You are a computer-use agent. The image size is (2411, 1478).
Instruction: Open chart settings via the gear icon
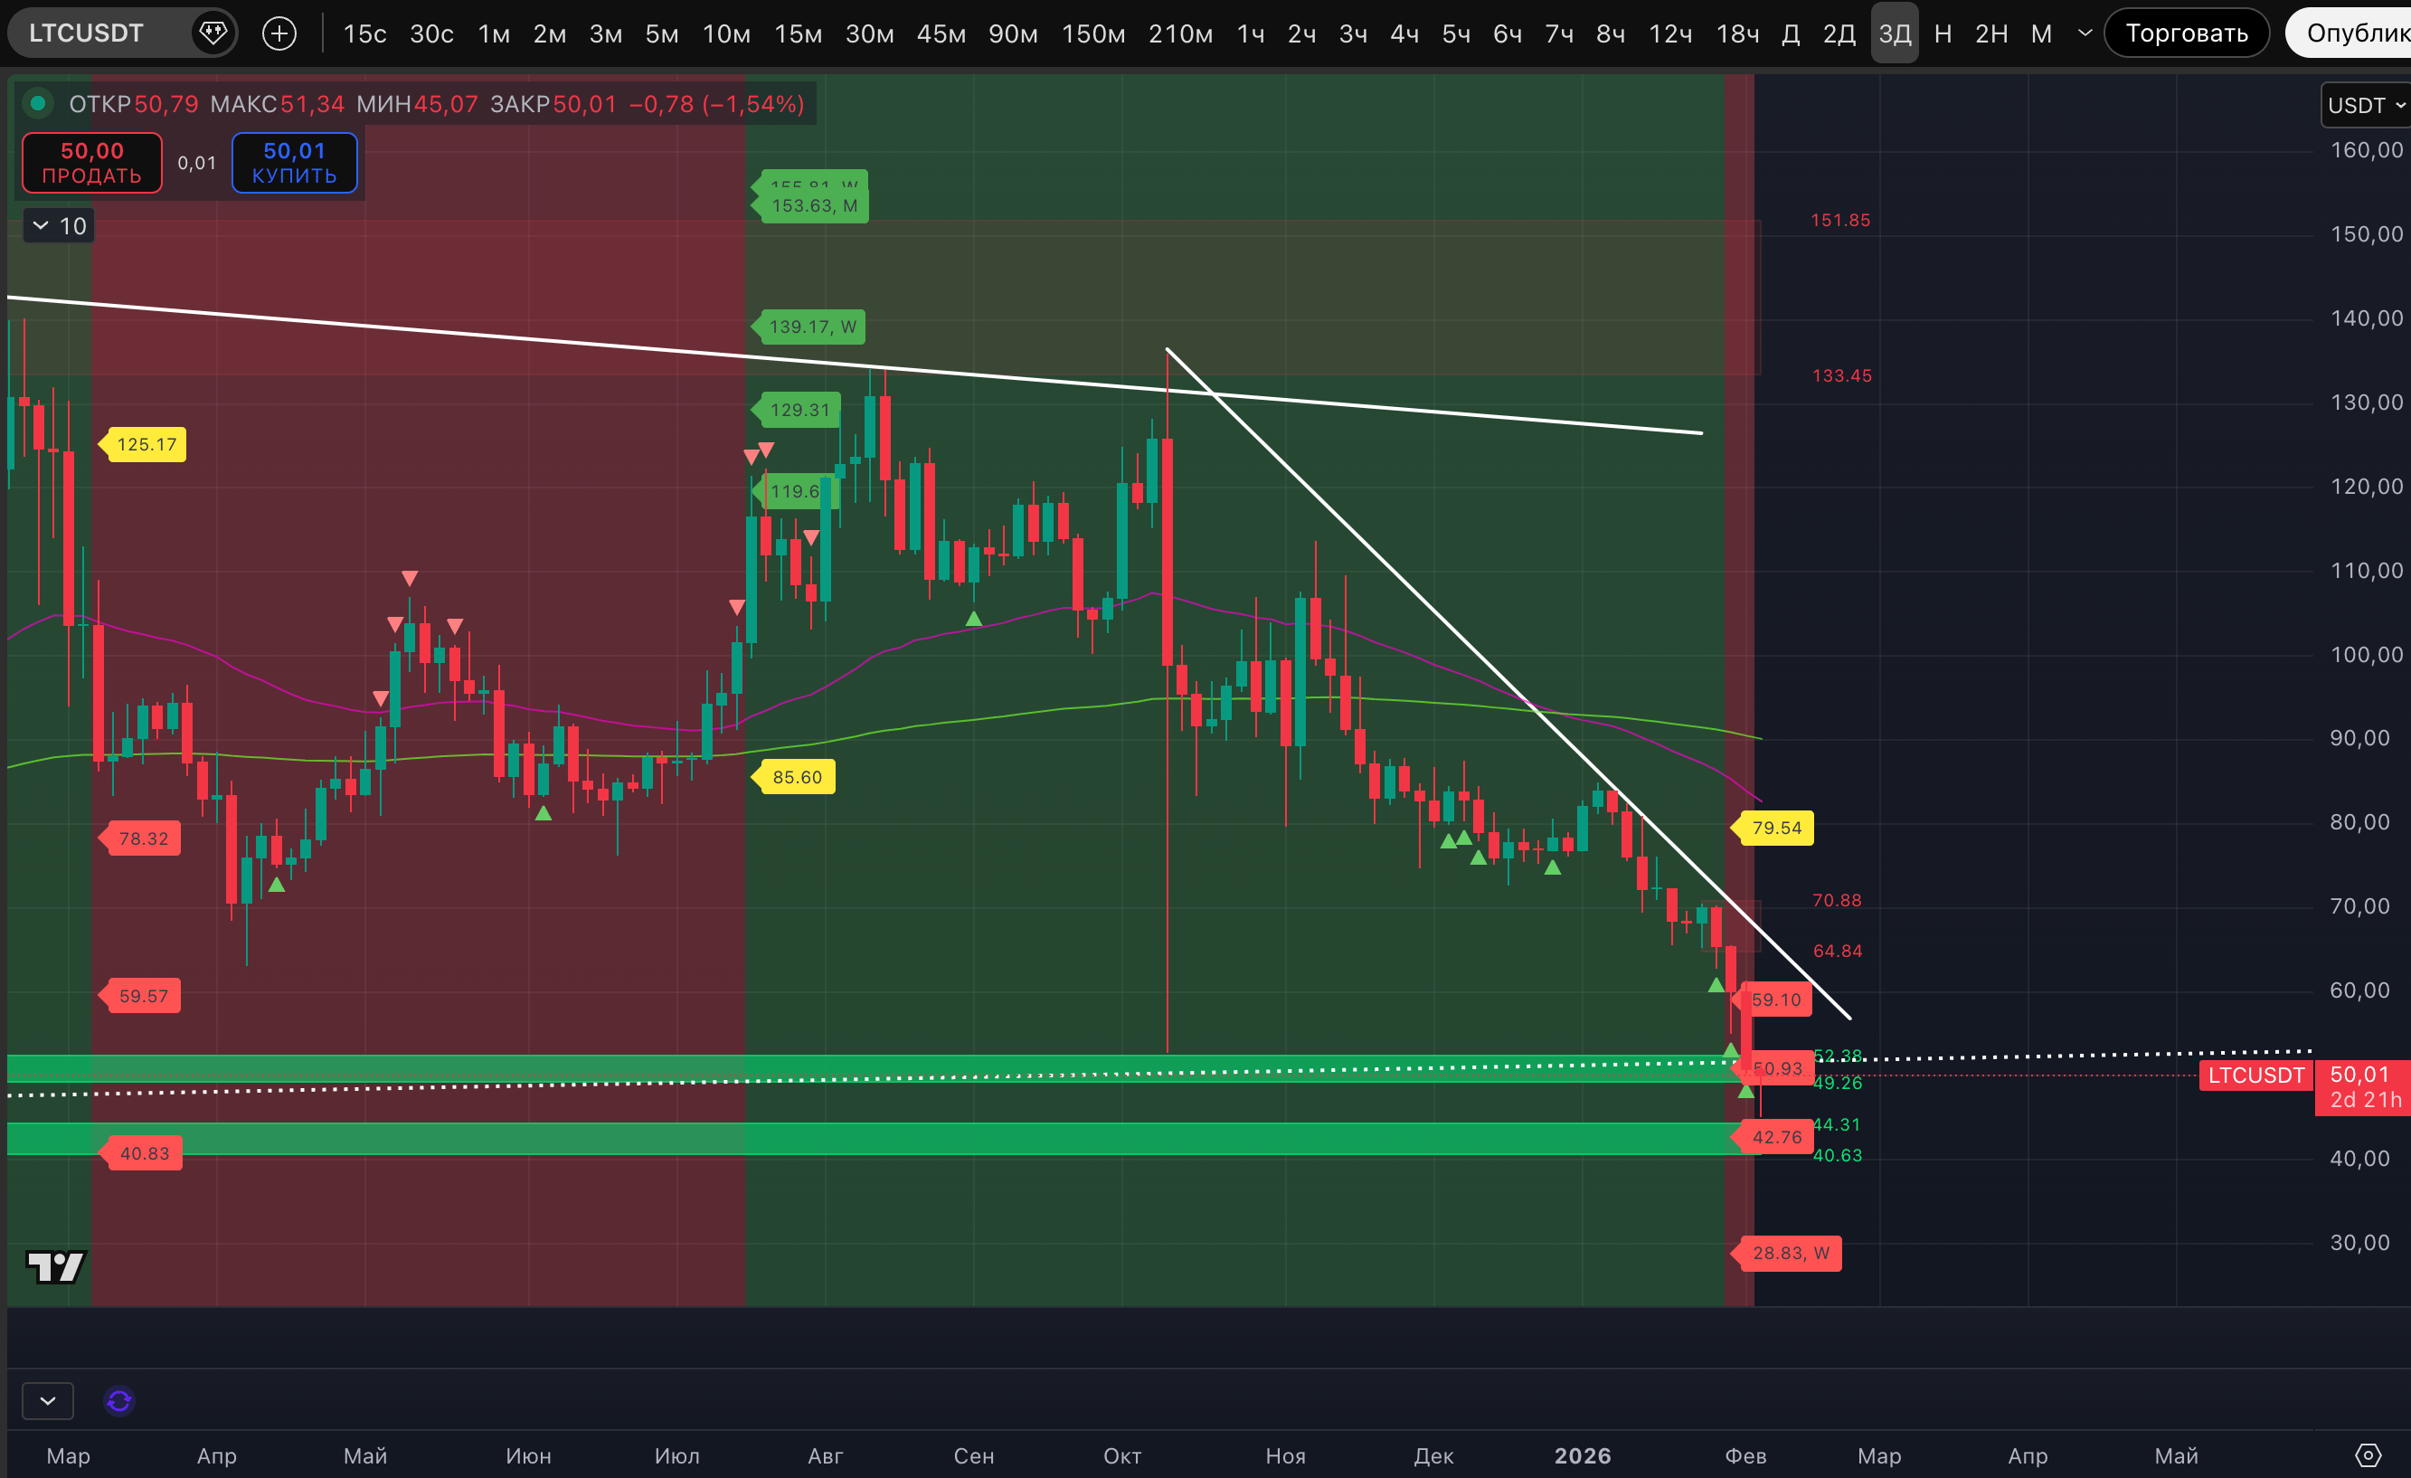point(2367,1454)
